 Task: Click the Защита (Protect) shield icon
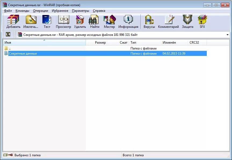188,21
